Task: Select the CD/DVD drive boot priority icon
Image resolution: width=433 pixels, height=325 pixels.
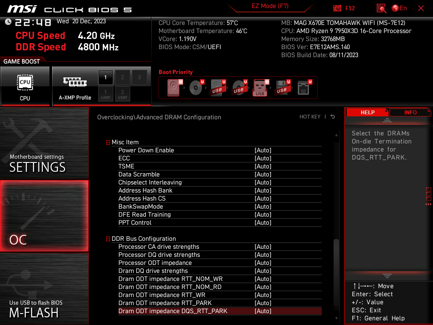Action: (196, 88)
